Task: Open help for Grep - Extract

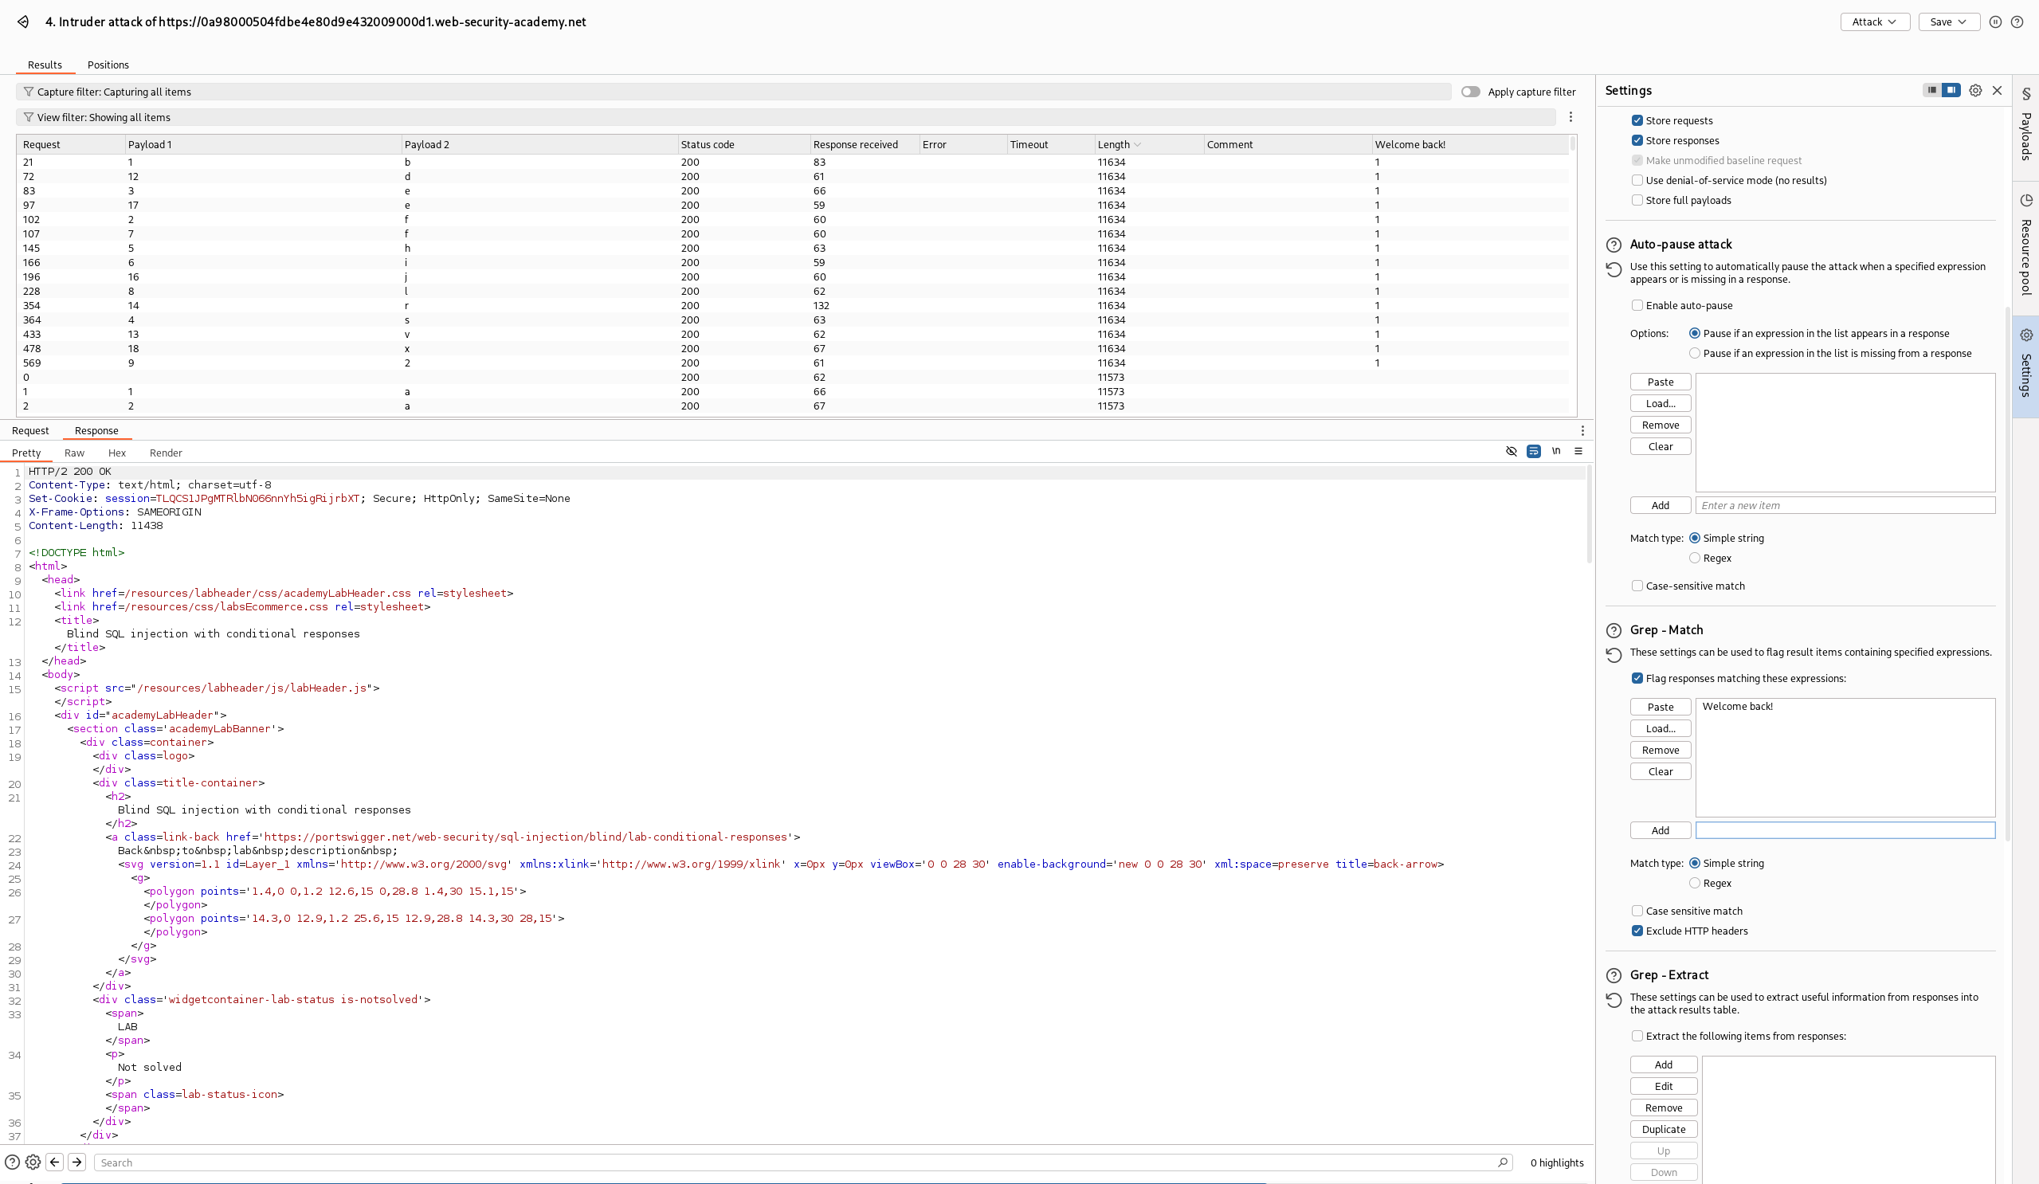Action: point(1614,975)
